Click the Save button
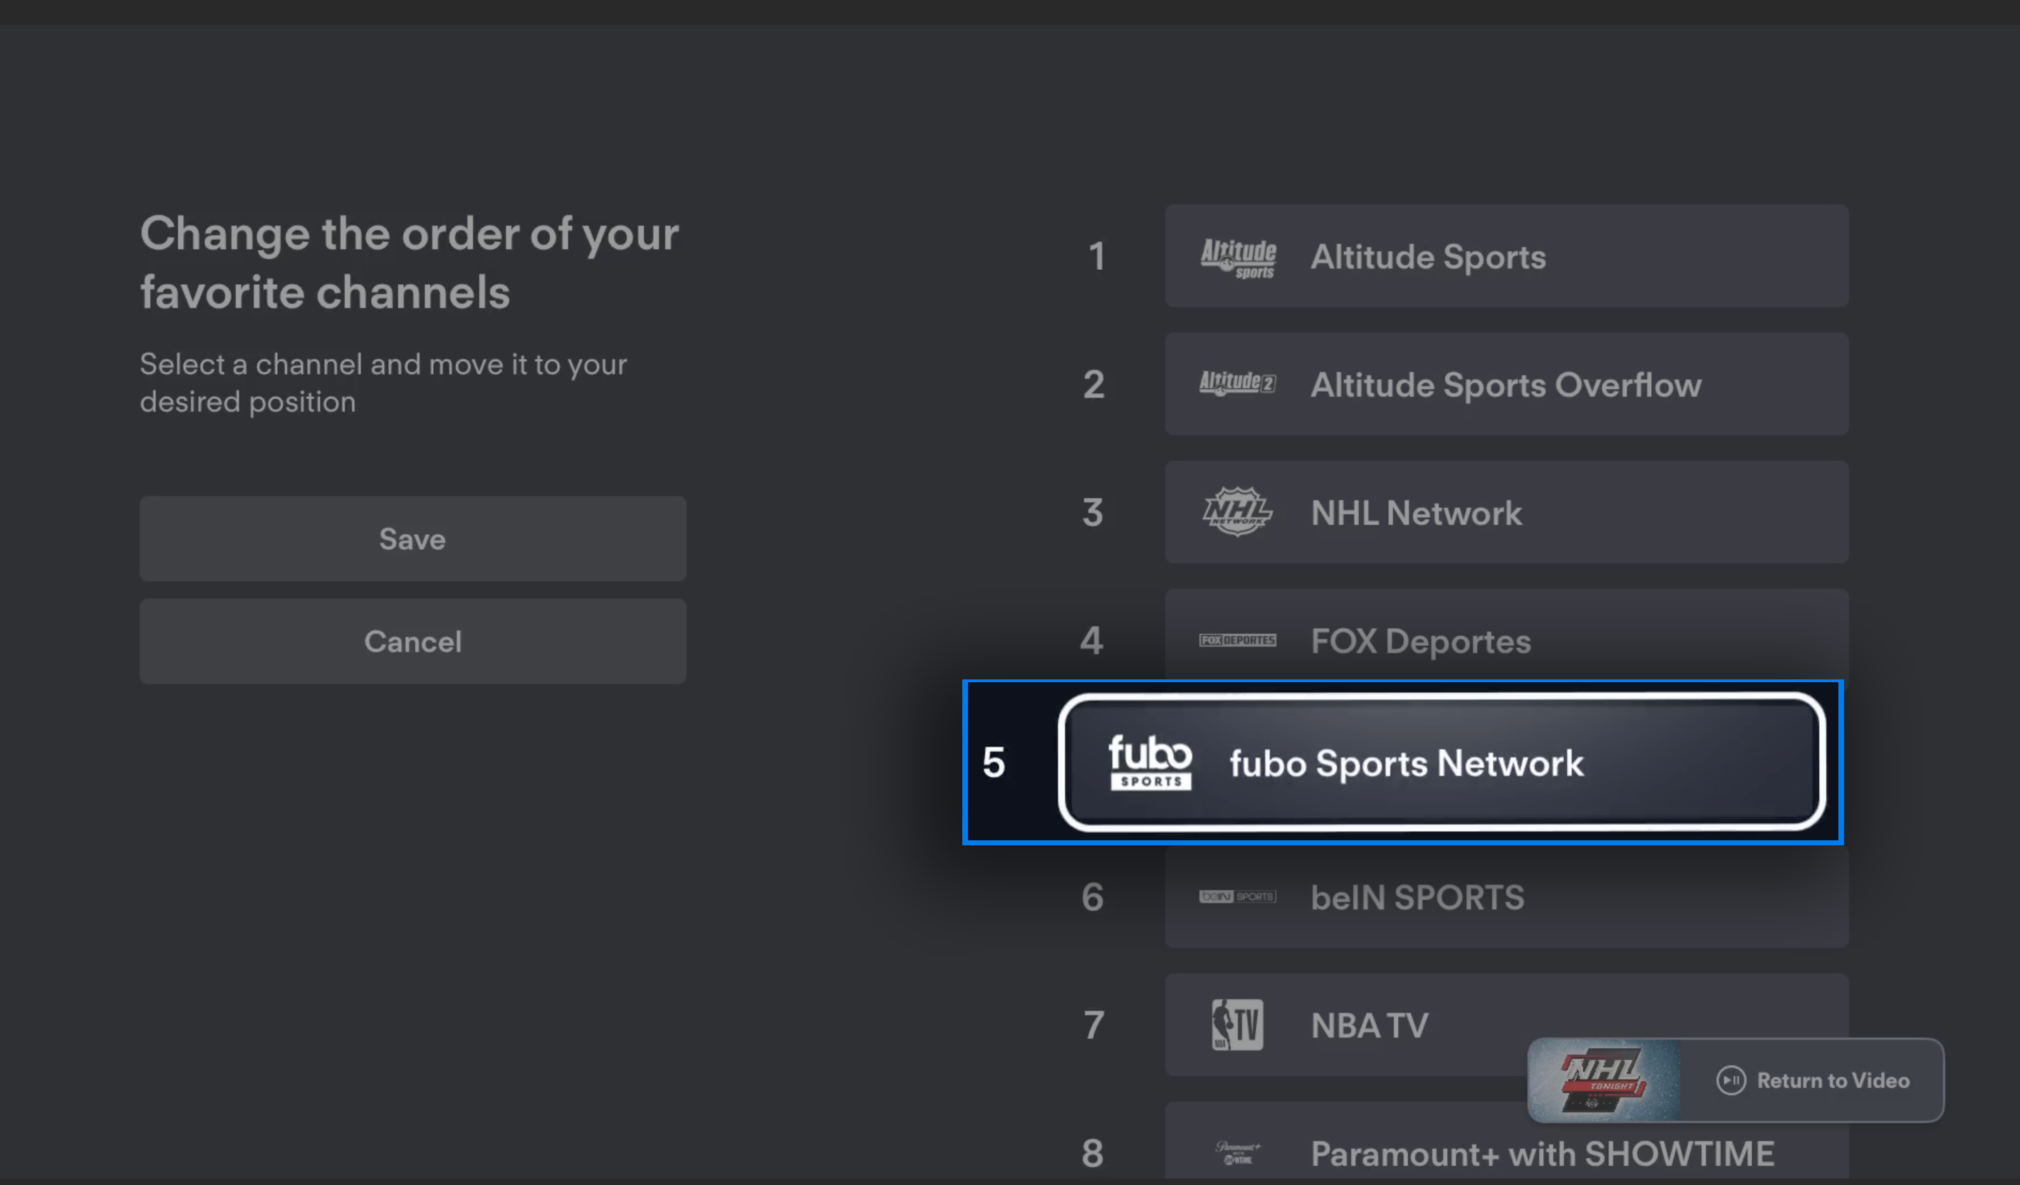2020x1185 pixels. coord(412,538)
